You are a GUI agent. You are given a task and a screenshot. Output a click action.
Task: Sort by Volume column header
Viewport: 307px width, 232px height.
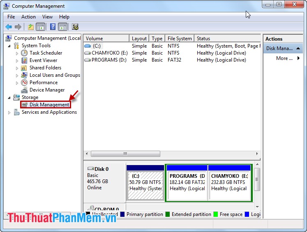coord(106,39)
